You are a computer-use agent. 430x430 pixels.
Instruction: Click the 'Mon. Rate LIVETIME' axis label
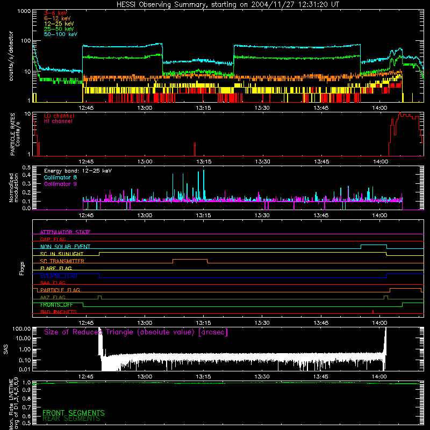point(11,403)
